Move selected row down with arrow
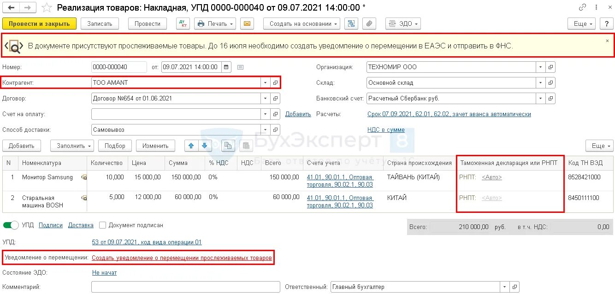The height and width of the screenshot is (294, 615). (x=204, y=146)
